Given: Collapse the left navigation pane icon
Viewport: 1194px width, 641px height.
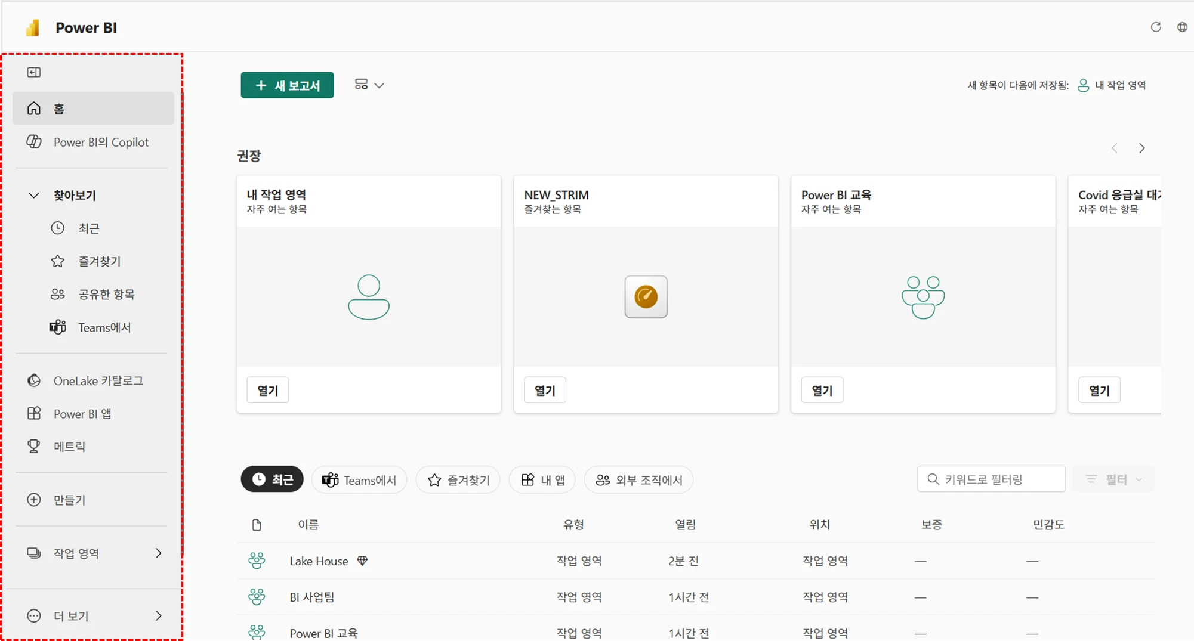Looking at the screenshot, I should (34, 72).
